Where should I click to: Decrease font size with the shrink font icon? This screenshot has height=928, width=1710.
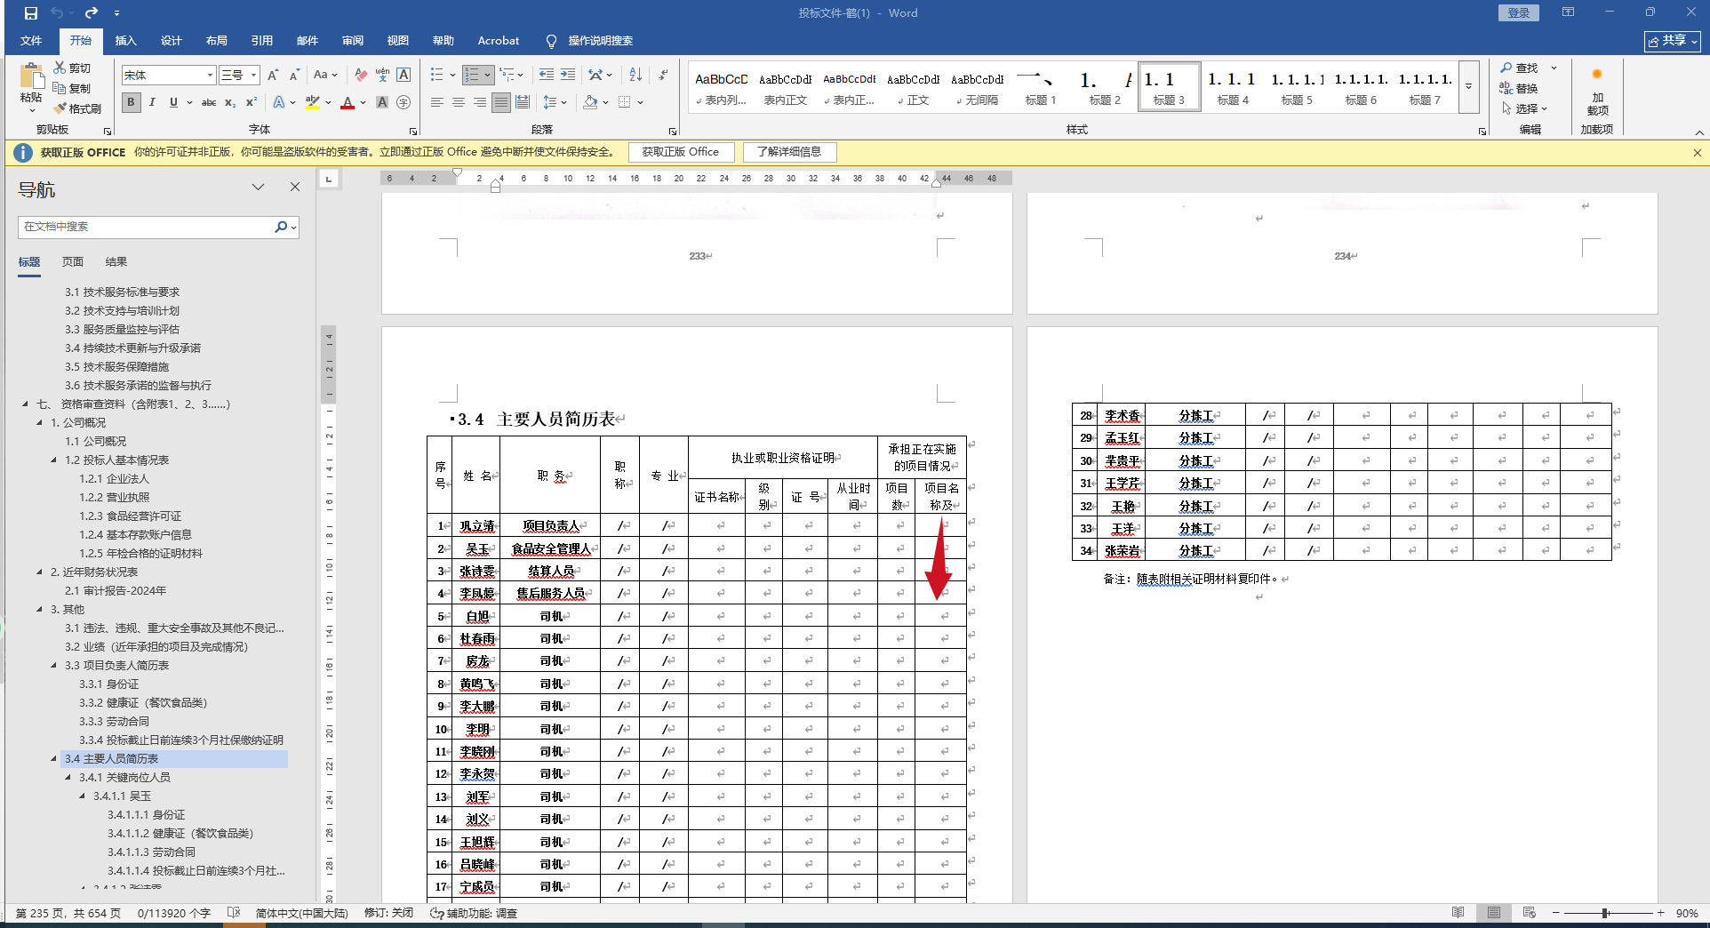point(295,75)
